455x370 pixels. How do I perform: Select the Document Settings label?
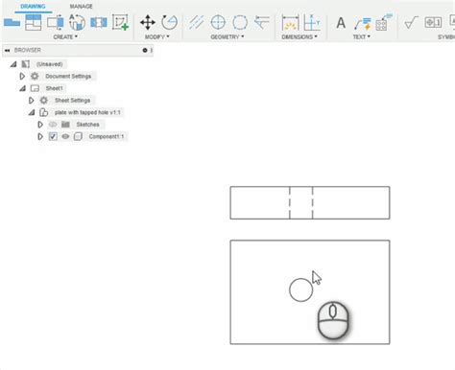point(68,76)
